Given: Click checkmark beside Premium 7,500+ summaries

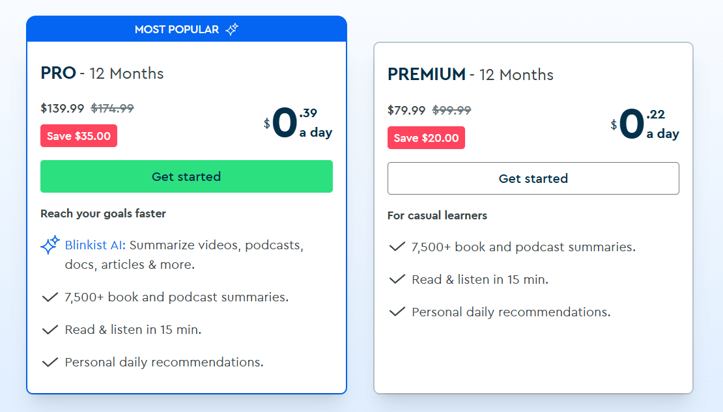Looking at the screenshot, I should 397,247.
